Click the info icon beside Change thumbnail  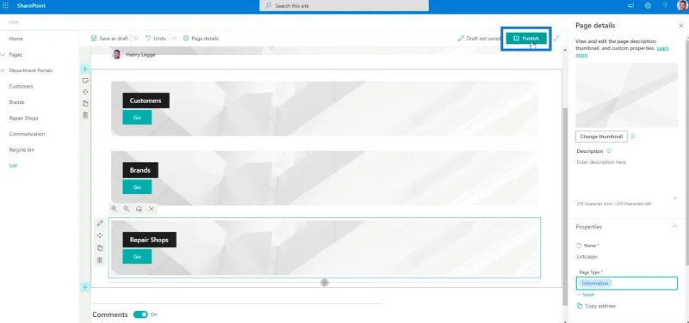[633, 137]
